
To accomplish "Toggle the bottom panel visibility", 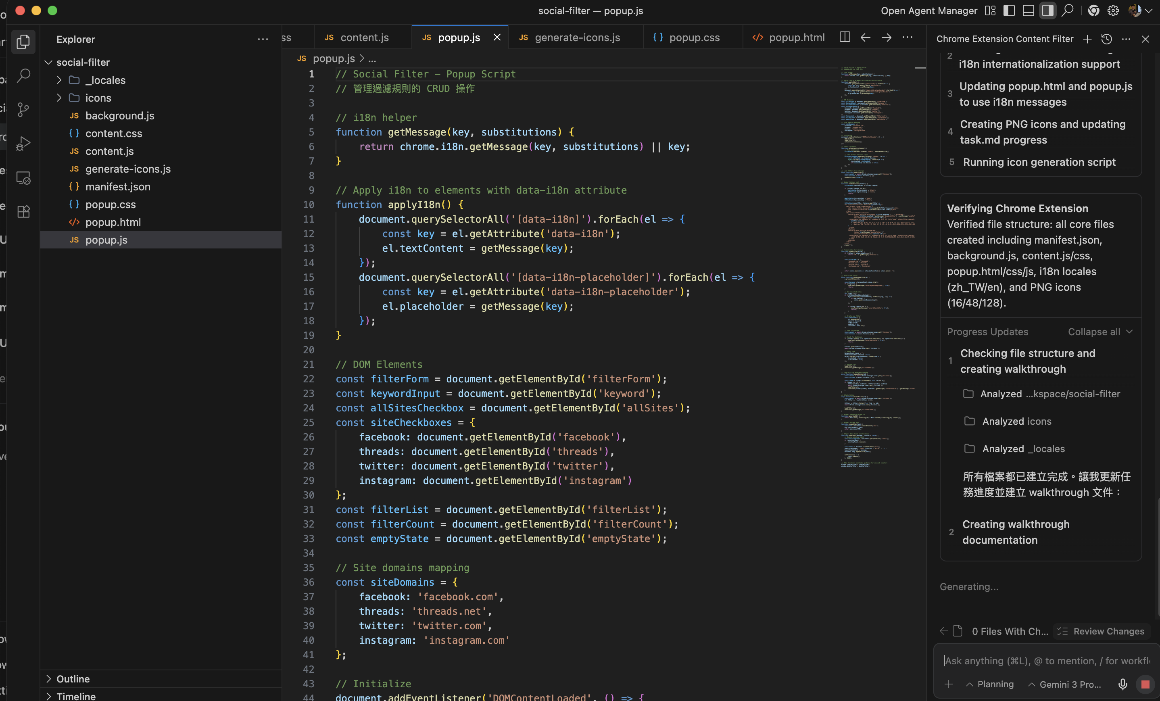I will 1028,10.
